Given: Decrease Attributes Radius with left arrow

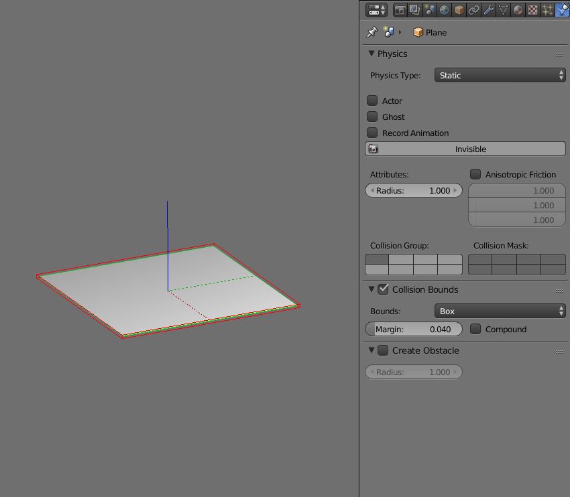Looking at the screenshot, I should pyautogui.click(x=372, y=190).
